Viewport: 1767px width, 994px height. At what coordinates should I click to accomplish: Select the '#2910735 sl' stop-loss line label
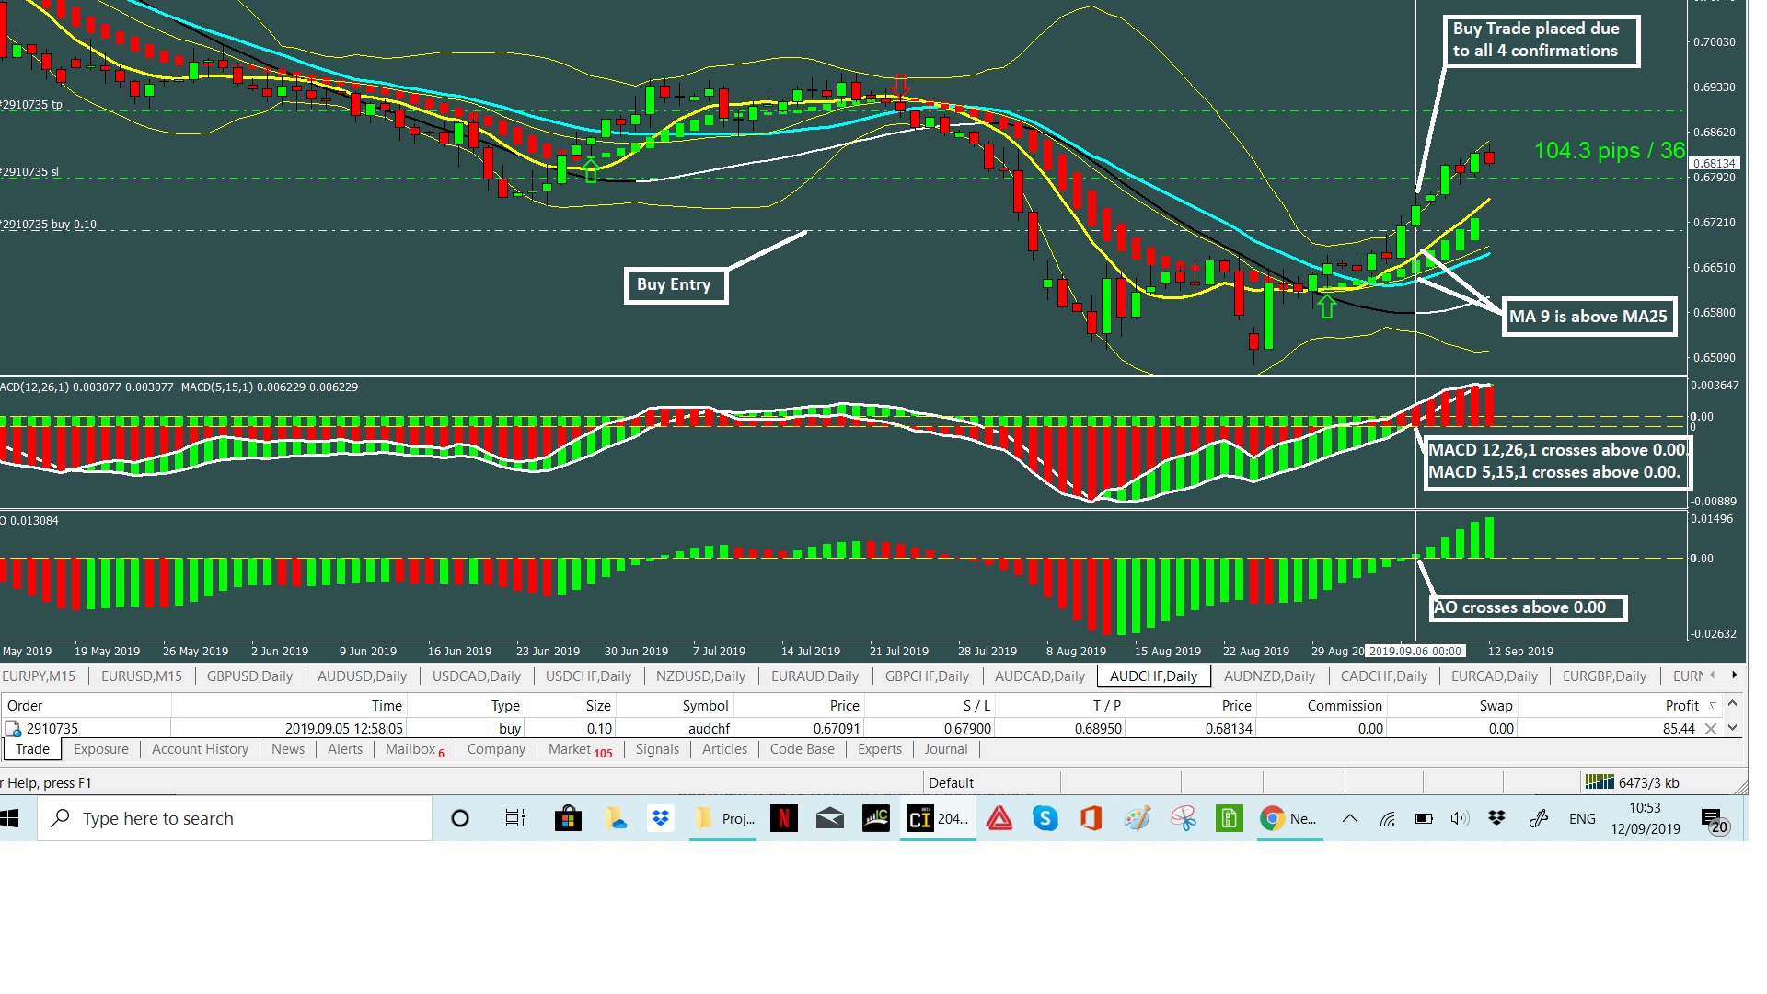click(x=29, y=172)
